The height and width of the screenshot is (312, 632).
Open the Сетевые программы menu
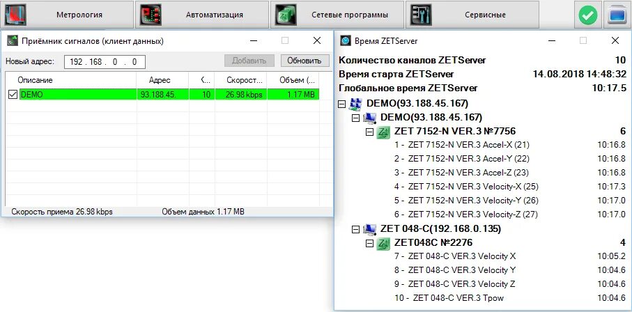pos(337,15)
